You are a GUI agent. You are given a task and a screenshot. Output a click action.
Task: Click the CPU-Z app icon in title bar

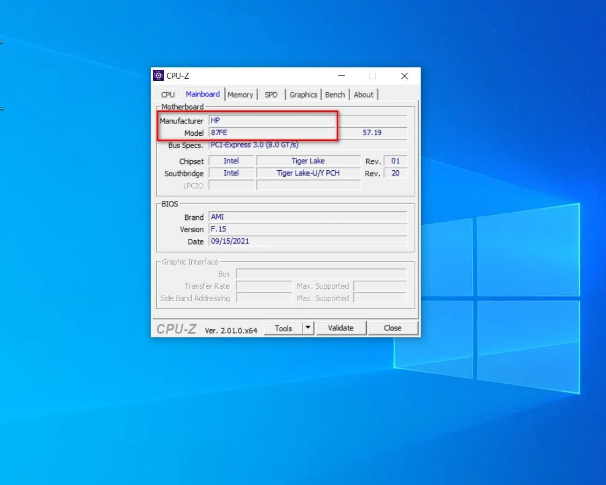pos(158,75)
